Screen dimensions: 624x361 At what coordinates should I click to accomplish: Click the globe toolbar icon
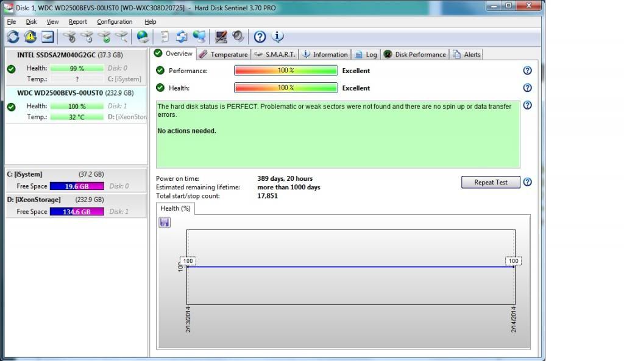(x=143, y=37)
